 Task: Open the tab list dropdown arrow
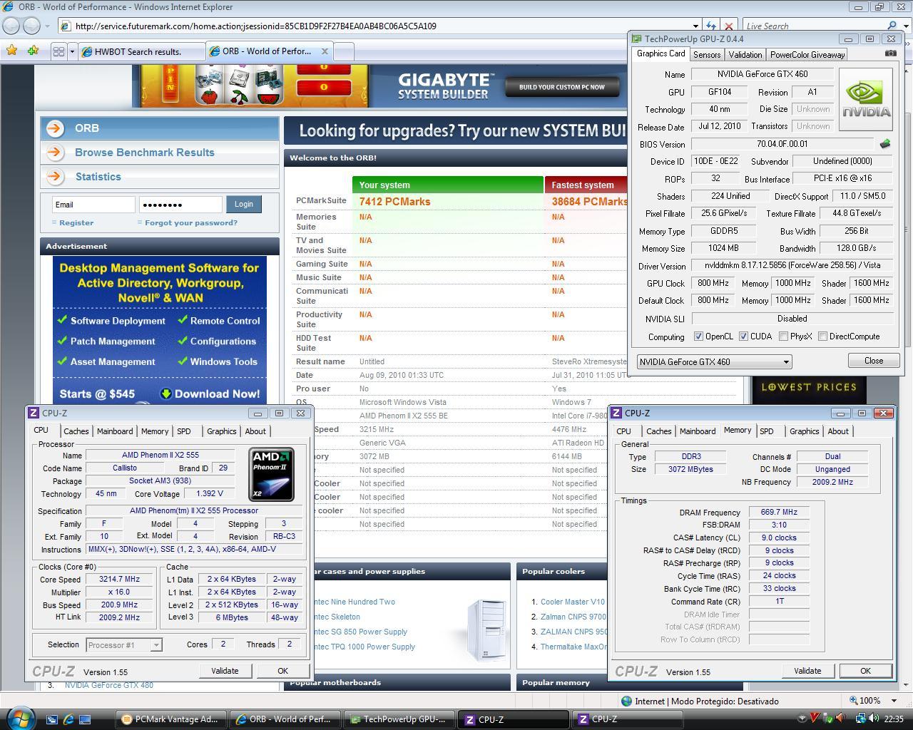coord(72,51)
